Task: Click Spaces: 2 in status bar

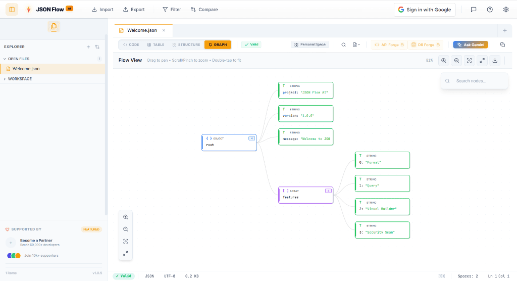Action: 468,276
